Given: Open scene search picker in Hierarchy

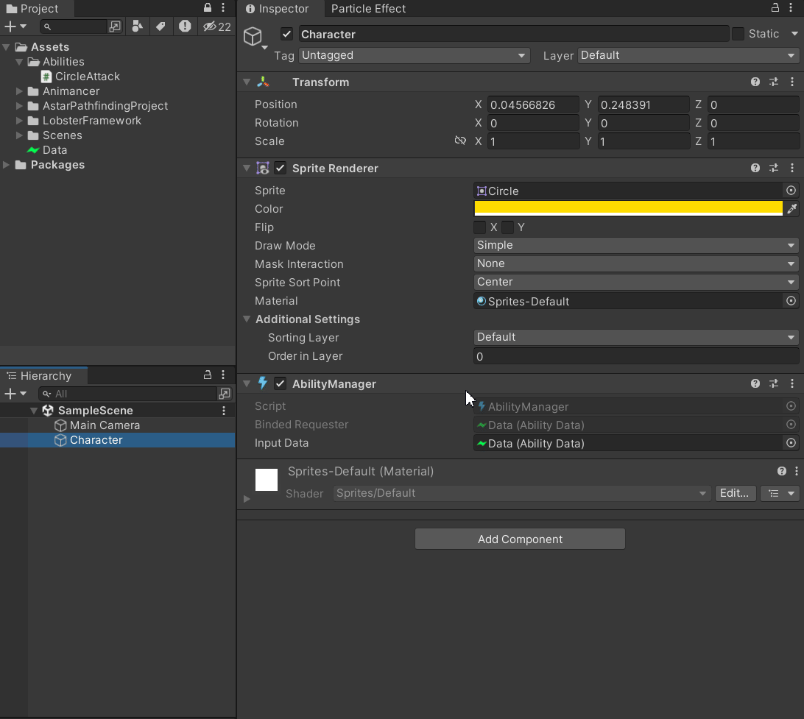Looking at the screenshot, I should (x=224, y=394).
